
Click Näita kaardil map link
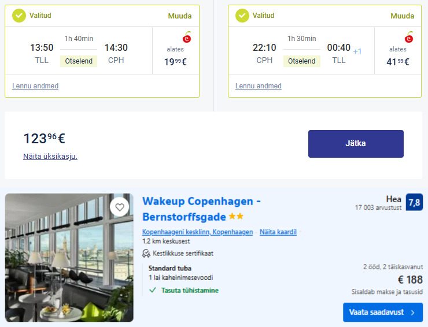click(278, 232)
